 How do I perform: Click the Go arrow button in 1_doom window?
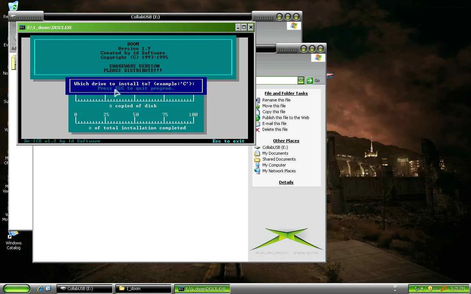310,80
